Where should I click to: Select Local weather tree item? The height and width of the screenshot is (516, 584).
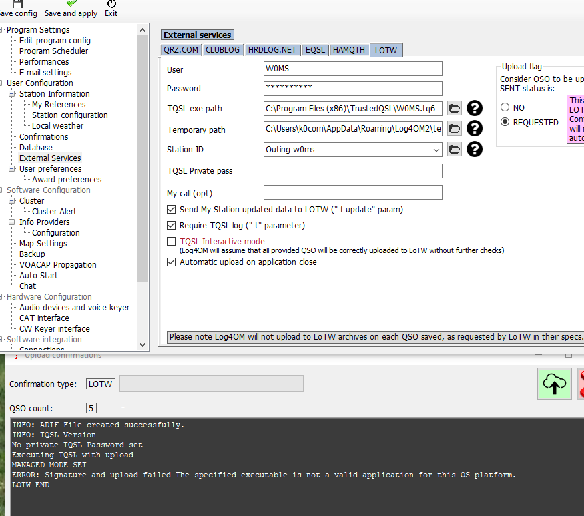(x=57, y=126)
